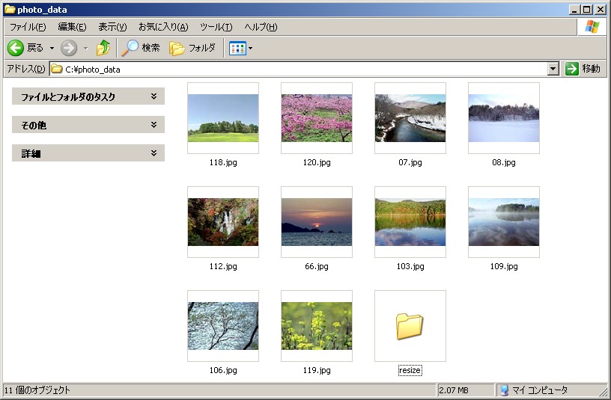Click the 詳細 panel header text
Viewport: 611px width, 400px height.
(x=31, y=154)
